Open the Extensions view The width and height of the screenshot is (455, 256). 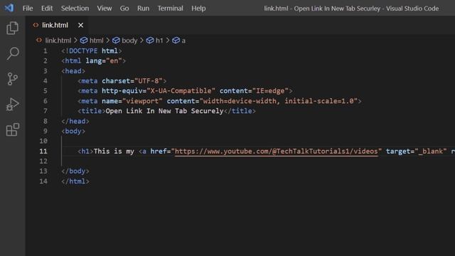point(13,129)
